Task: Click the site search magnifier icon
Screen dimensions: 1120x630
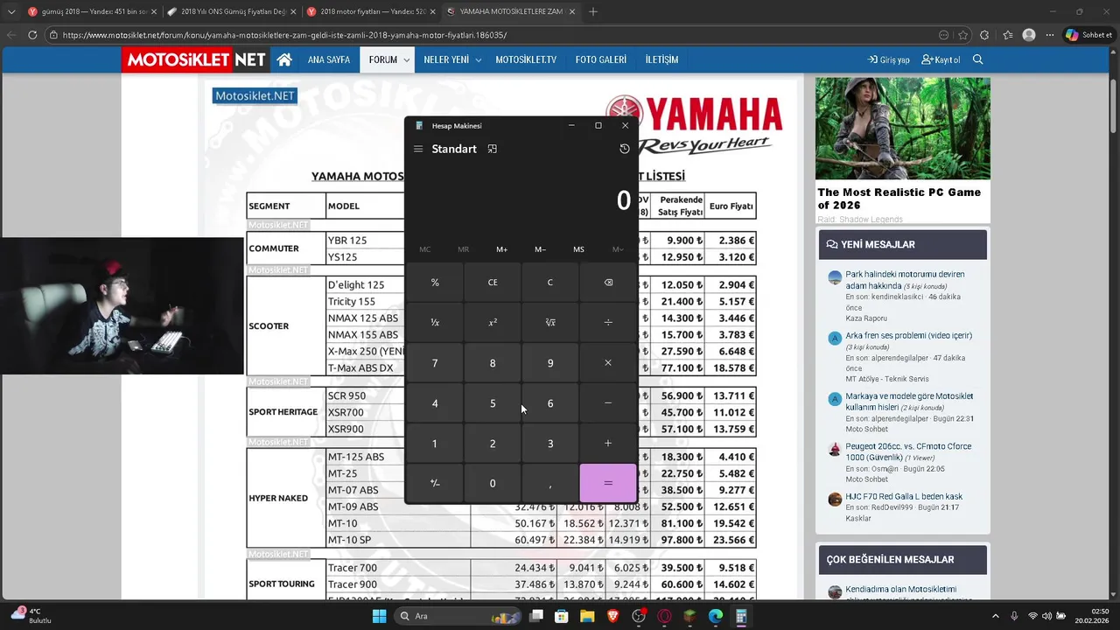Action: point(977,59)
